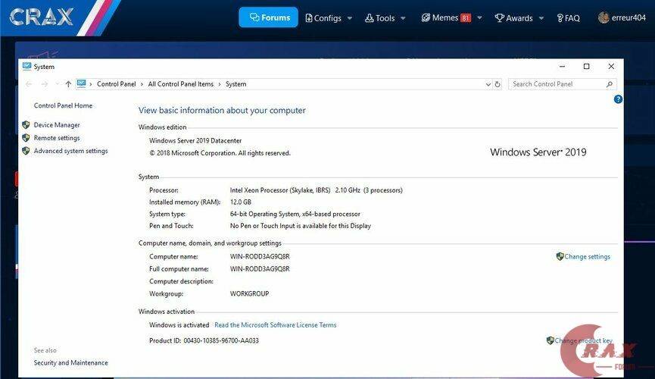Click the 64-bit Operating System value
The image size is (655, 379).
click(295, 214)
